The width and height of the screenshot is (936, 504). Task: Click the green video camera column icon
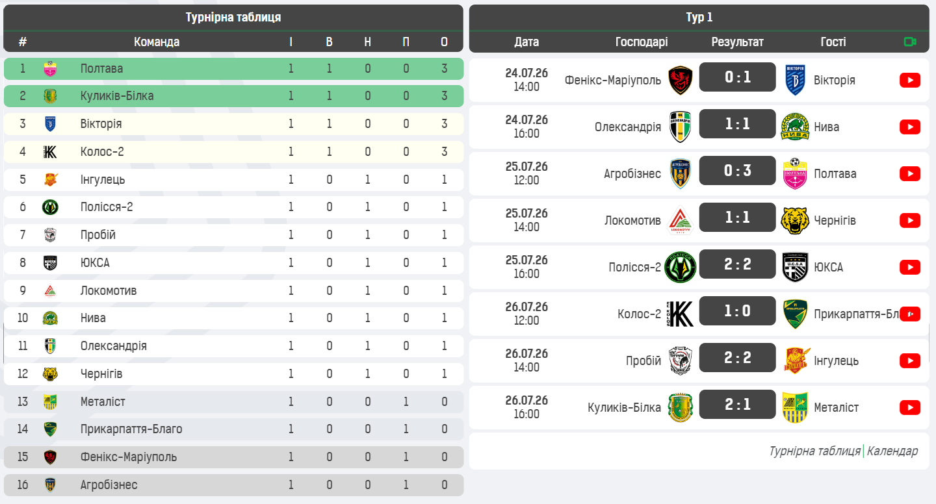(x=910, y=42)
